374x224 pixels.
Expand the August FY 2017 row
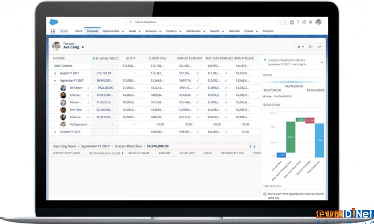click(55, 73)
